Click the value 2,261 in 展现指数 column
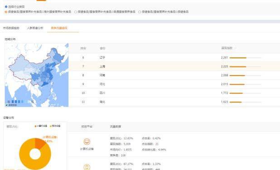280x170 pixels. point(224,57)
